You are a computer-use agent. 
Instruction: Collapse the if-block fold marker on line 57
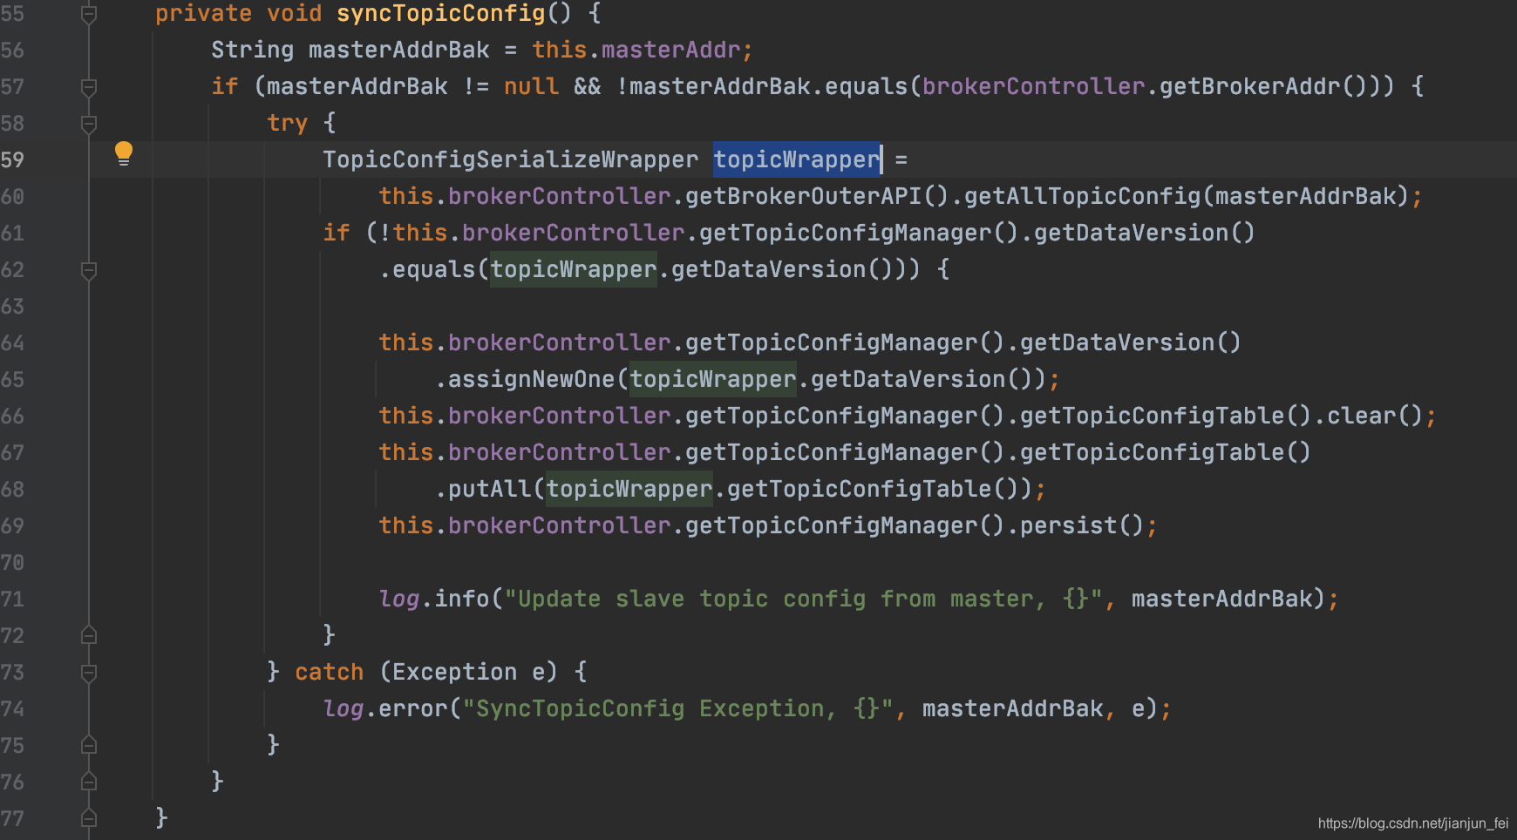tap(88, 87)
